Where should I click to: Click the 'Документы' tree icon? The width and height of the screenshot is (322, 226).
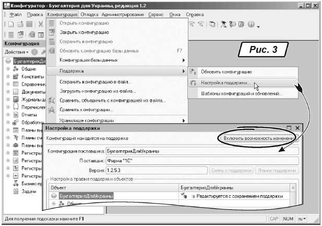click(x=16, y=92)
